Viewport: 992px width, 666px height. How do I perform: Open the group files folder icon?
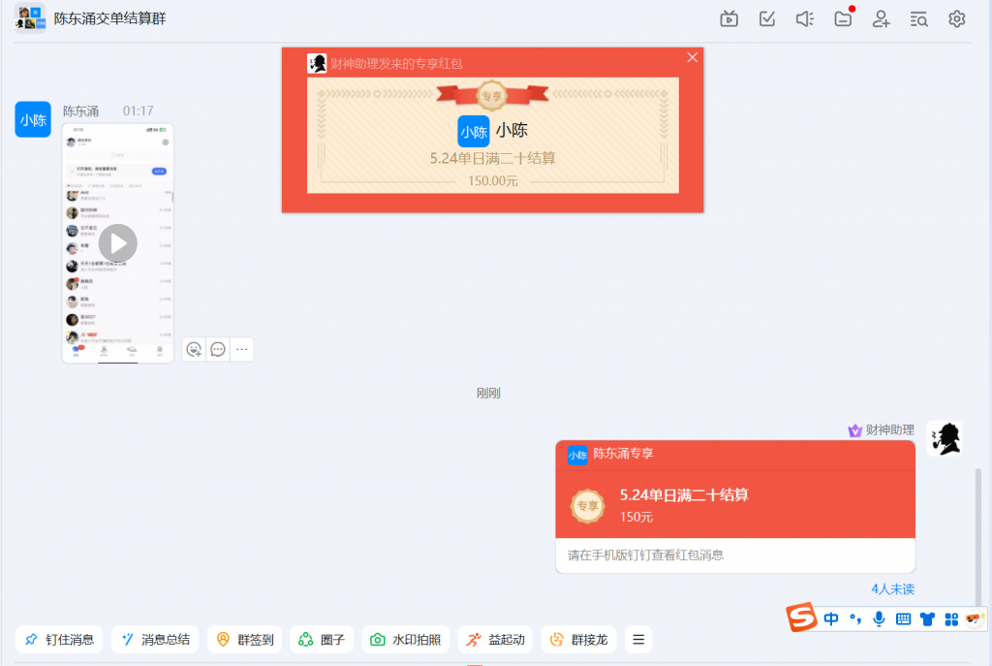coord(844,18)
